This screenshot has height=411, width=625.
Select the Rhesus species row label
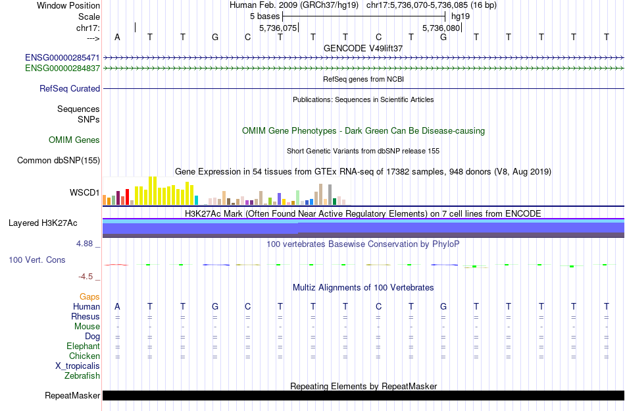click(x=86, y=316)
